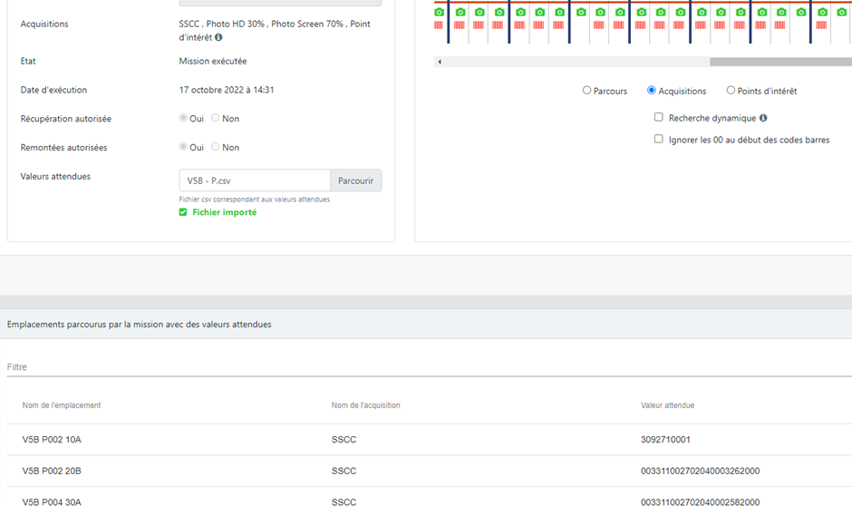852x515 pixels.
Task: Select the leftmost green camera icon
Action: click(439, 12)
